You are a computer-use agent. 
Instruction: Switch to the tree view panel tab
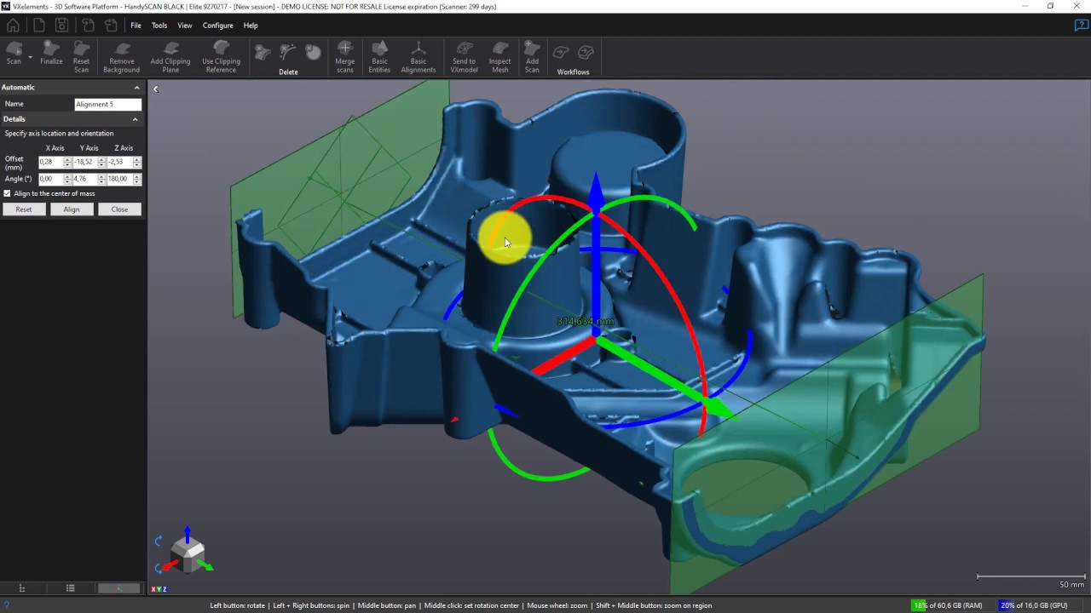pyautogui.click(x=22, y=588)
